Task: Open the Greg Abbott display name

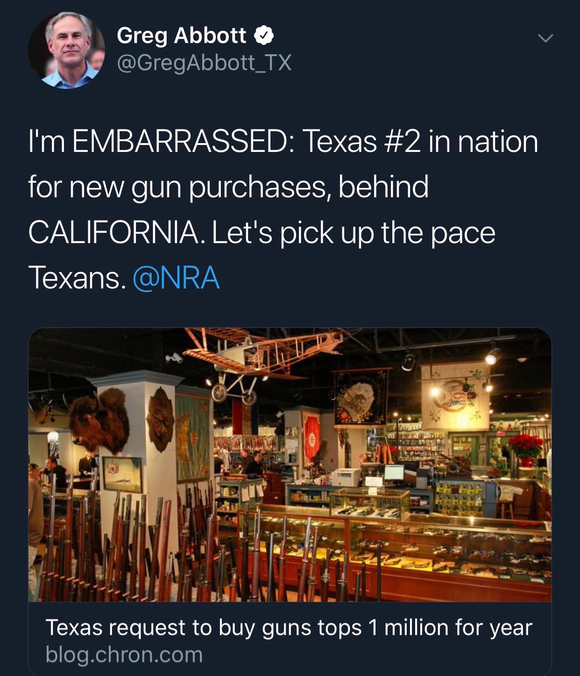Action: pyautogui.click(x=181, y=36)
